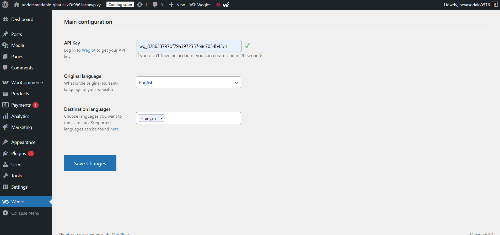The width and height of the screenshot is (500, 235).
Task: Click the site name in admin bar
Action: click(63, 5)
